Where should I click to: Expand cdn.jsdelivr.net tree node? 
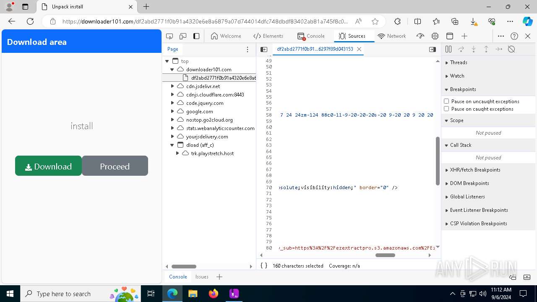(172, 86)
